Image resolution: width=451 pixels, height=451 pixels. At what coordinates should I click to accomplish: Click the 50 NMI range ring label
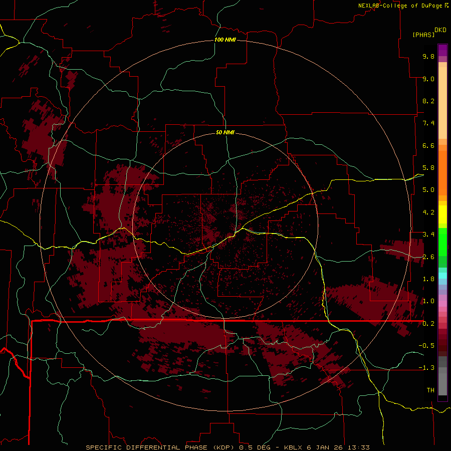(x=225, y=132)
